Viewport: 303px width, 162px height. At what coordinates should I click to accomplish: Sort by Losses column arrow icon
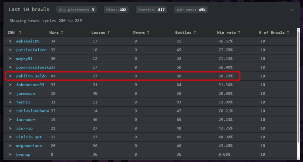pyautogui.click(x=108, y=32)
